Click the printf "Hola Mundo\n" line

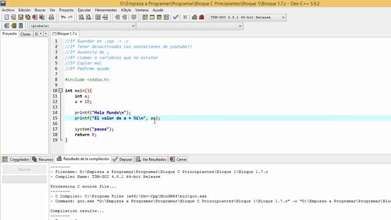(x=103, y=112)
